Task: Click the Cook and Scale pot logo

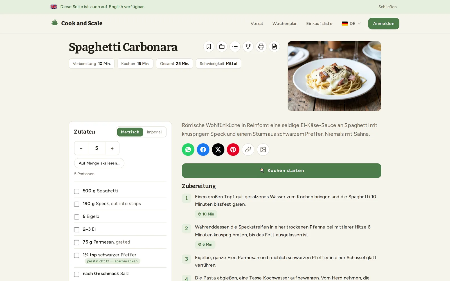Action: pos(55,22)
